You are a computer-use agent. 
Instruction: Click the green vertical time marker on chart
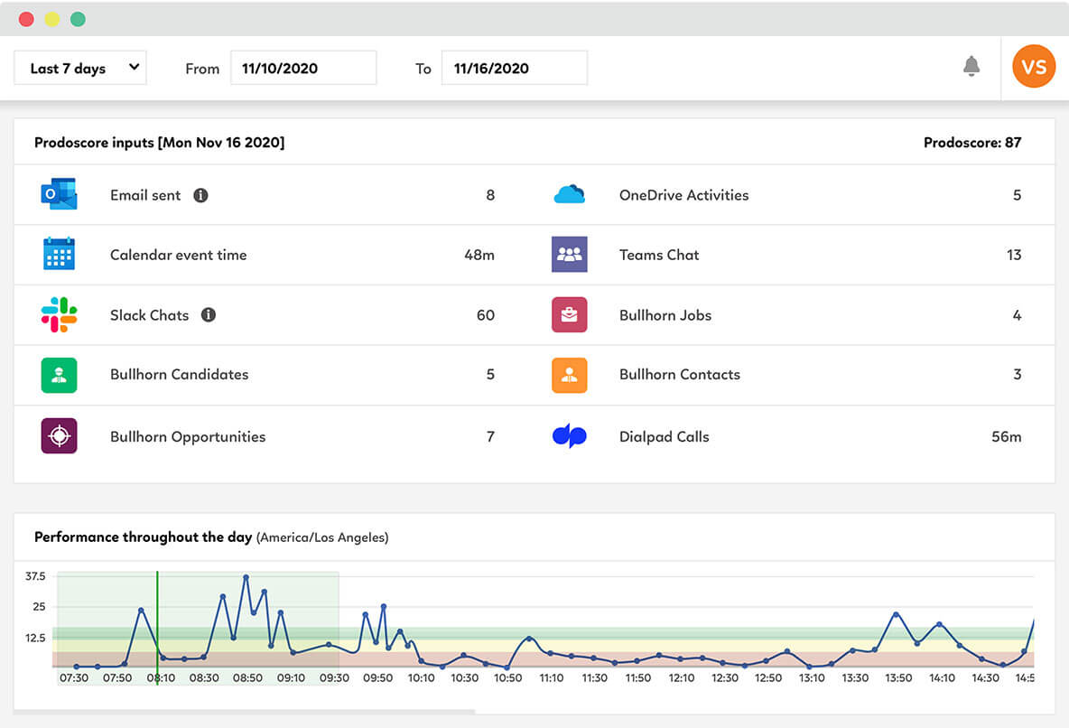tap(157, 628)
